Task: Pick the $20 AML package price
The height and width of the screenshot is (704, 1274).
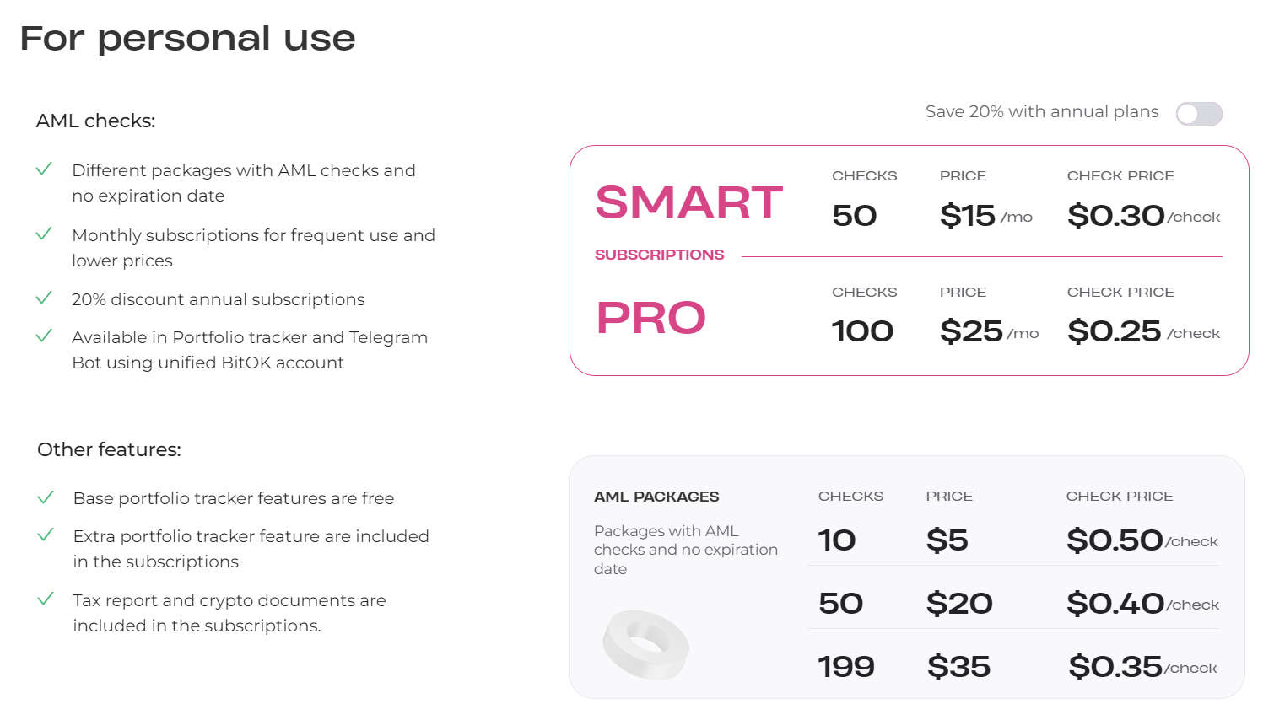Action: (x=958, y=604)
